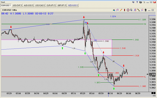
Task: Click the green 1.3163 level label
Action: point(136,40)
